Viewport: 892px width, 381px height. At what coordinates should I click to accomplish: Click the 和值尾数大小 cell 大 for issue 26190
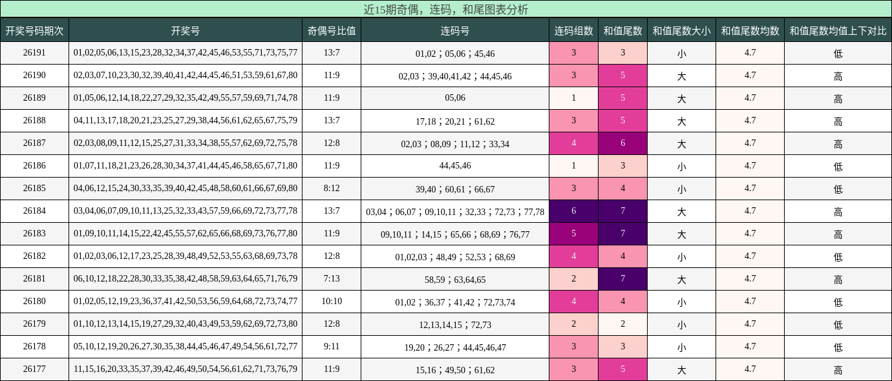(x=681, y=76)
